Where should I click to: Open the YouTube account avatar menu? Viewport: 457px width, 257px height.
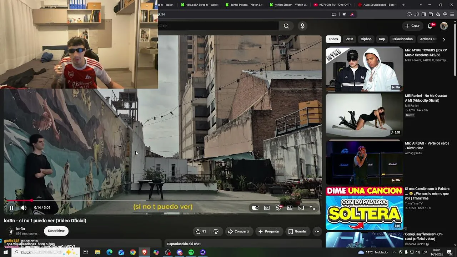pyautogui.click(x=444, y=26)
